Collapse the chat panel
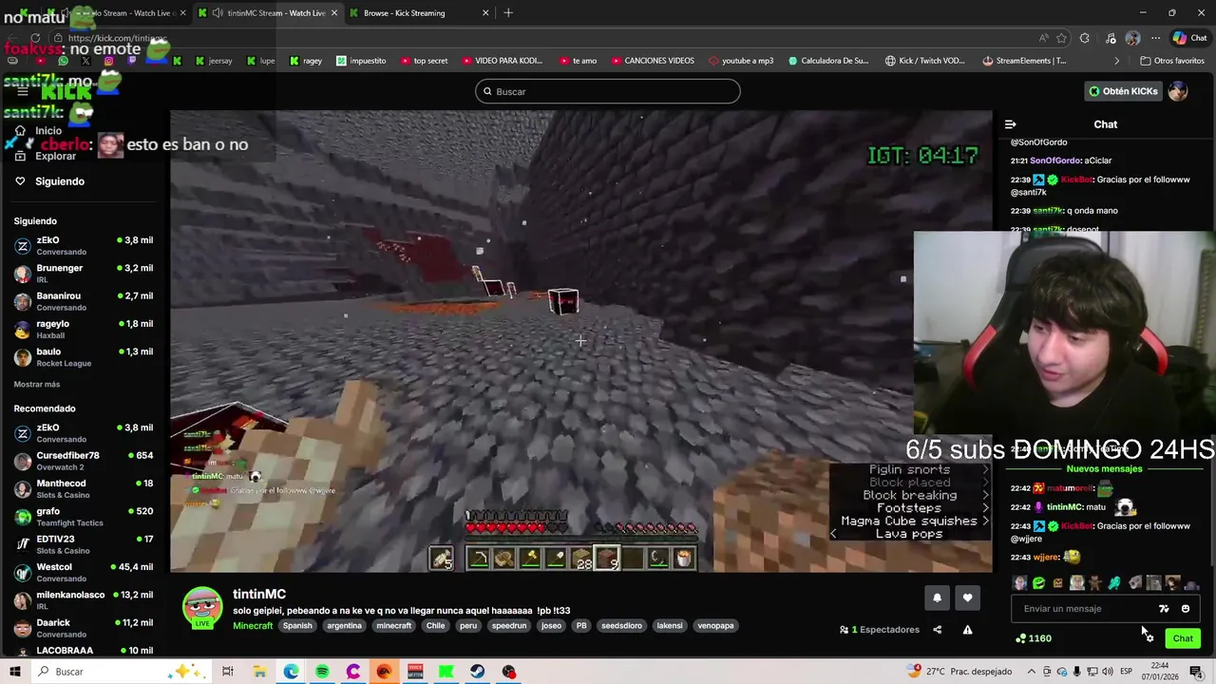 (x=1011, y=124)
